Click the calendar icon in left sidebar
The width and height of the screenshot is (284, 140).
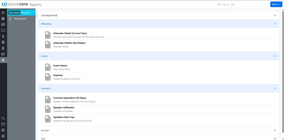click(x=3, y=19)
